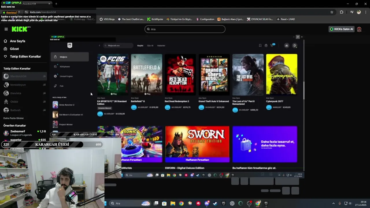Open Discord from the taskbar
The image size is (370, 208).
coord(207,203)
